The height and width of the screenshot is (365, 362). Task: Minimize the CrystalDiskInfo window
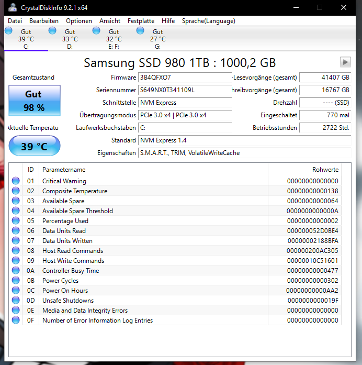point(296,7)
